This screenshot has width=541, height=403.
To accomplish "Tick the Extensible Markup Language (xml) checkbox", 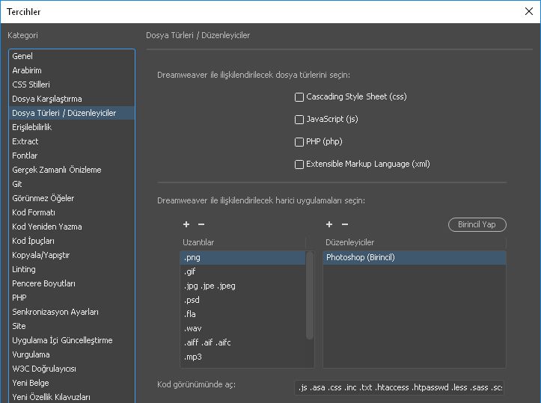I will 299,164.
